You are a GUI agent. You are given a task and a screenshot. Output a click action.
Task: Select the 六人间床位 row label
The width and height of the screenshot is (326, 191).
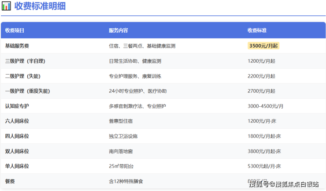(17, 121)
